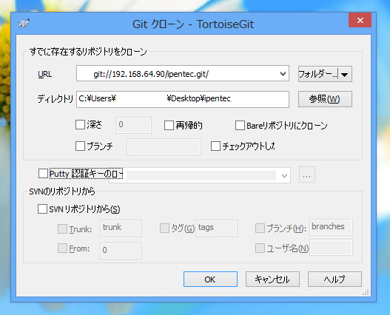The height and width of the screenshot is (315, 390).
Task: Open the URL history dropdown
Action: click(283, 74)
